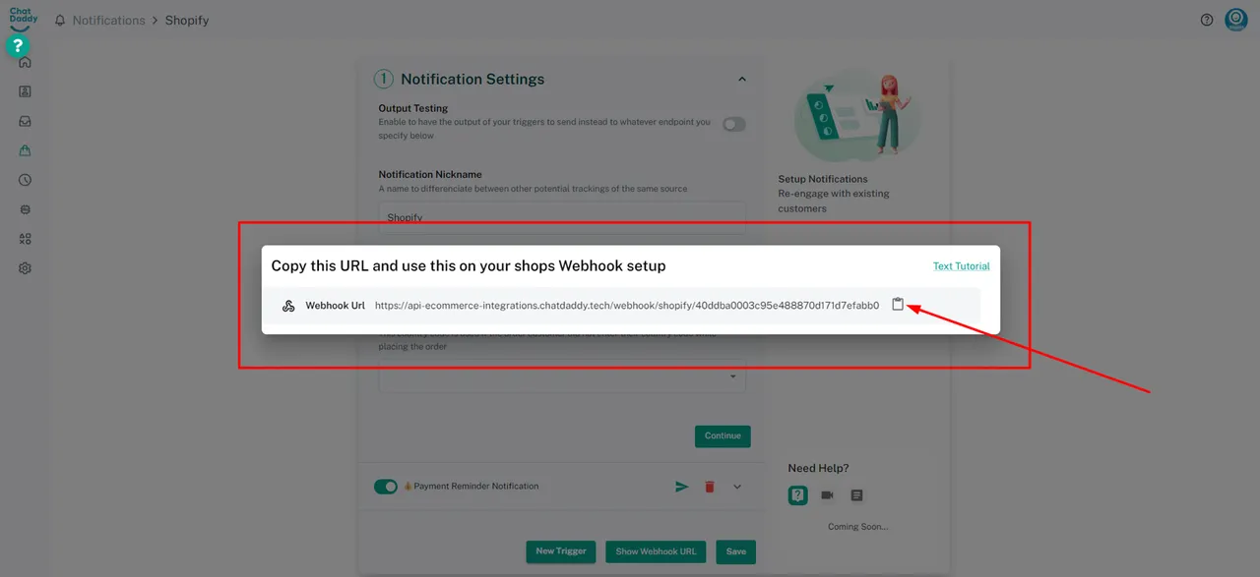
Task: Toggle the Output Testing switch
Action: click(733, 124)
